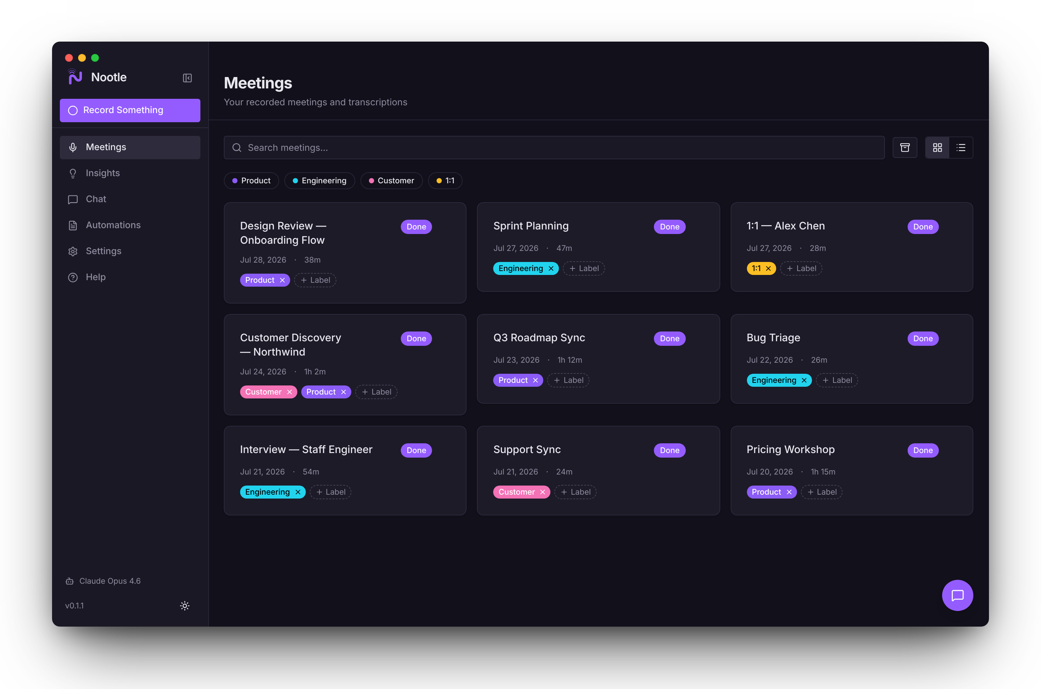Add label to Support Sync card

pos(575,492)
